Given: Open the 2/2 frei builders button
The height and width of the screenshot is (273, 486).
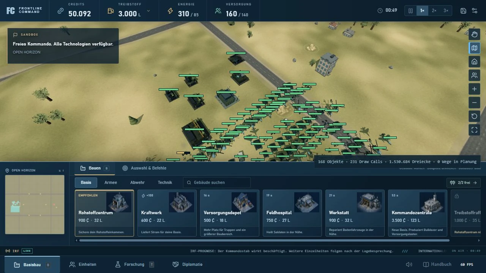Looking at the screenshot, I should click(x=464, y=182).
